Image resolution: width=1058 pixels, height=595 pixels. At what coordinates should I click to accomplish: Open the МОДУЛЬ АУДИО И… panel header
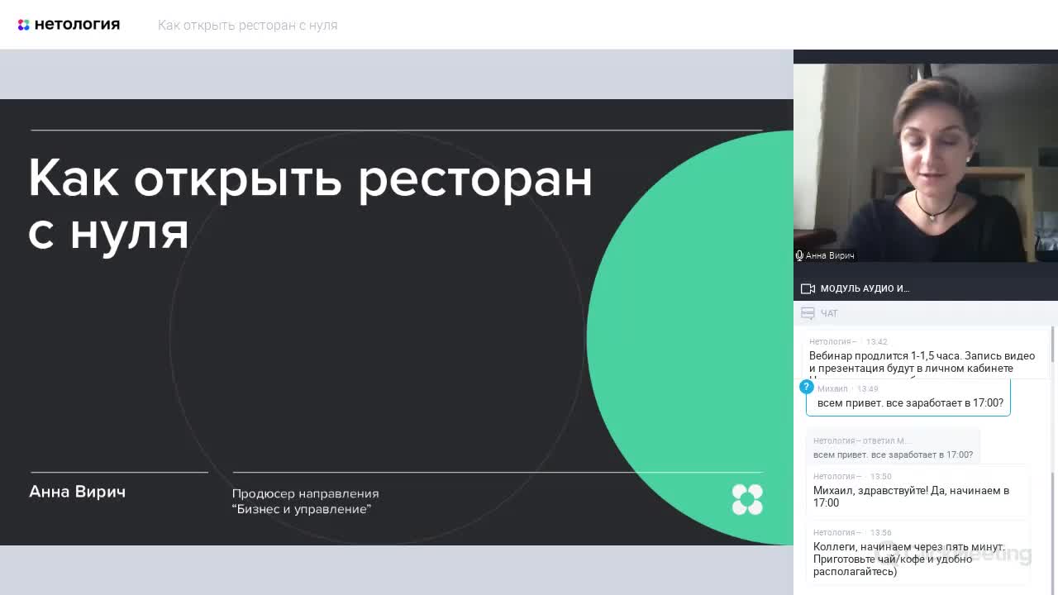pyautogui.click(x=926, y=288)
